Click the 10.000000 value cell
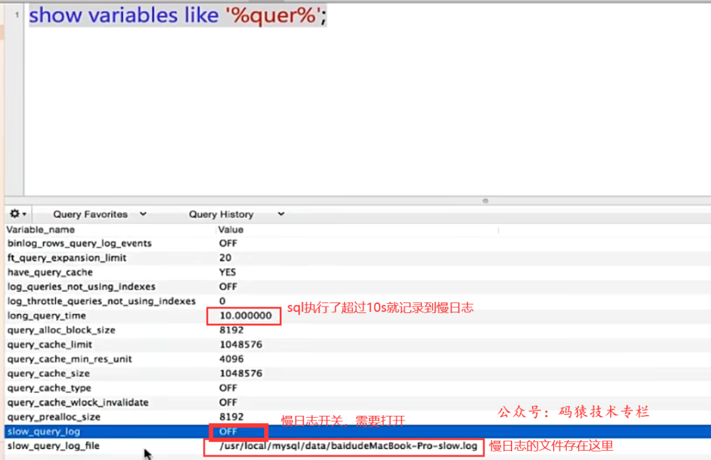Screen dimensions: 711x460 (246, 316)
